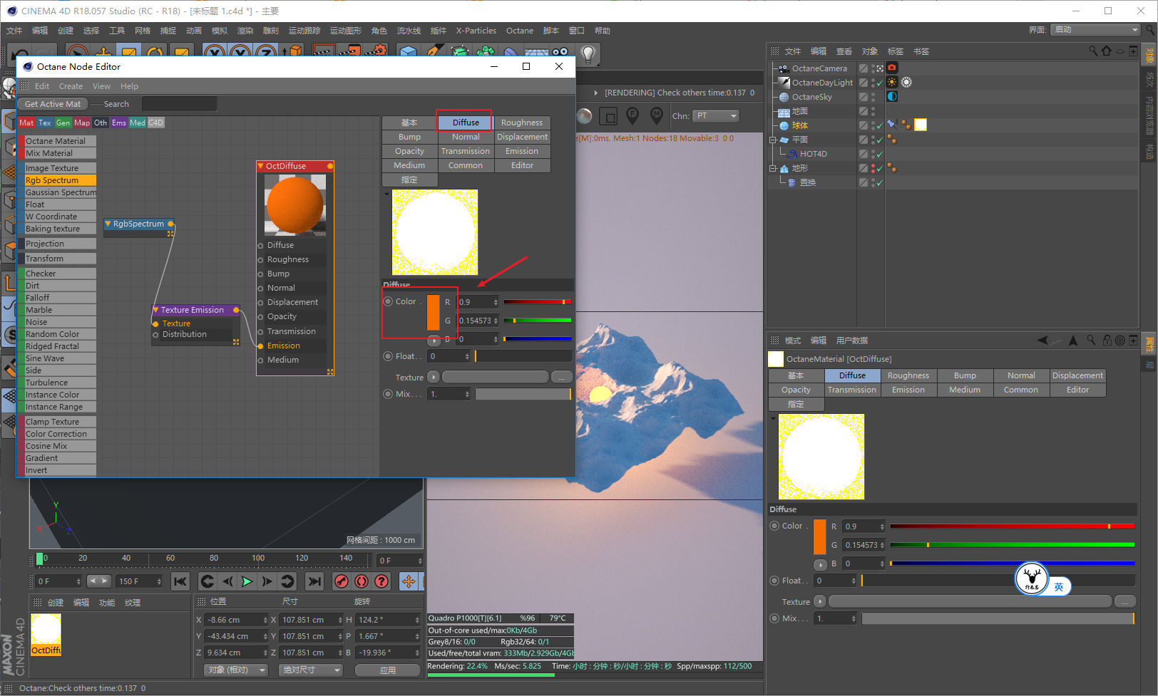Click the F pin icon in Live Viewer
Image resolution: width=1158 pixels, height=696 pixels.
(x=632, y=115)
